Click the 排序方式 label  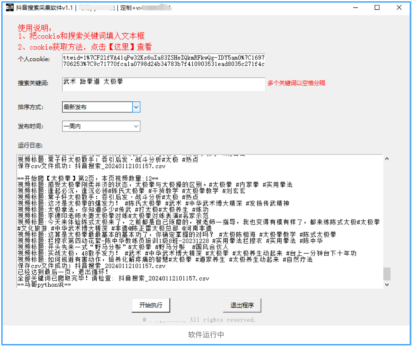click(30, 107)
